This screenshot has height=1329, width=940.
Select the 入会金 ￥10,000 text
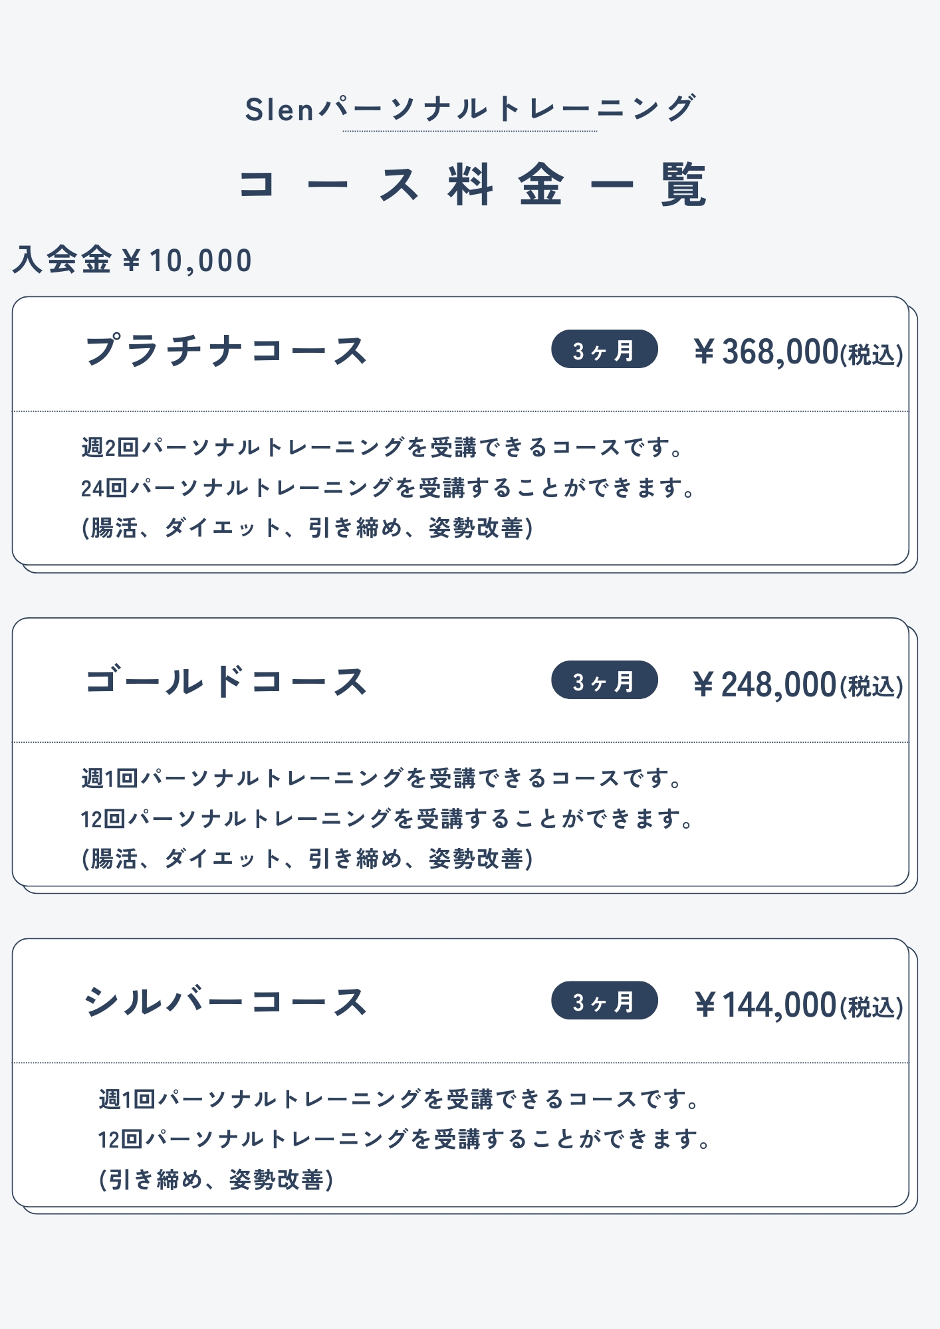pyautogui.click(x=133, y=260)
